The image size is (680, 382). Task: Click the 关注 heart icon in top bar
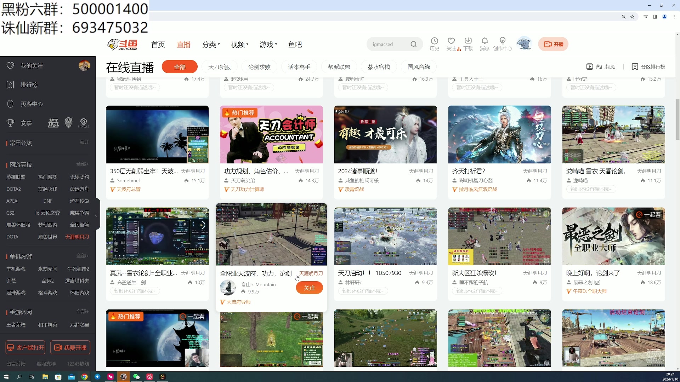point(451,43)
